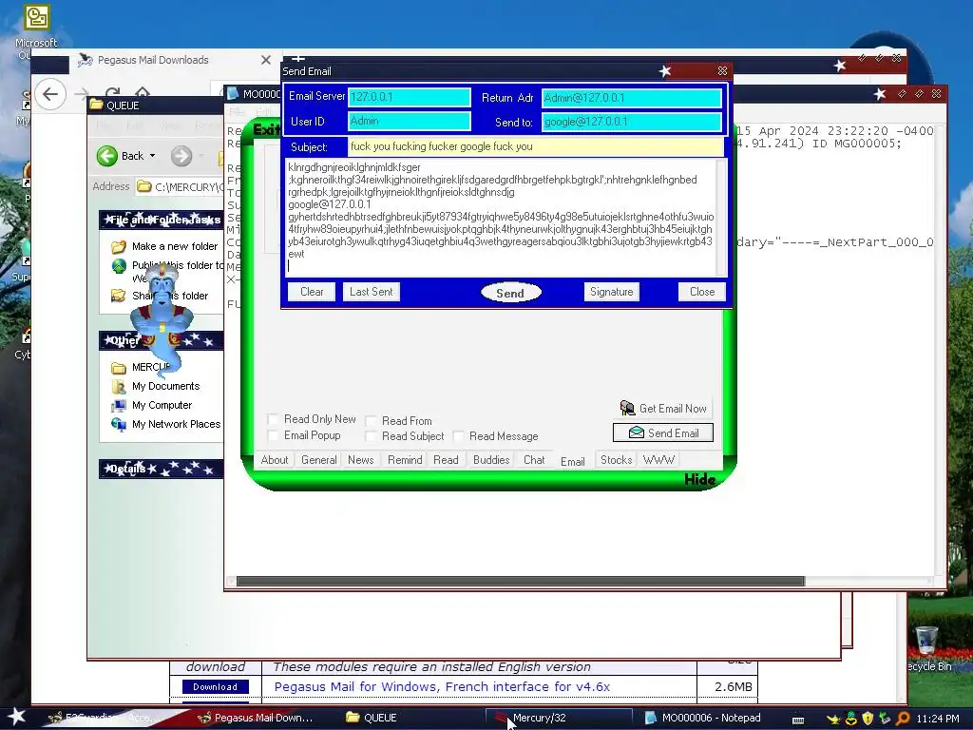Click the browser reload icon
This screenshot has height=730, width=973.
[x=112, y=94]
